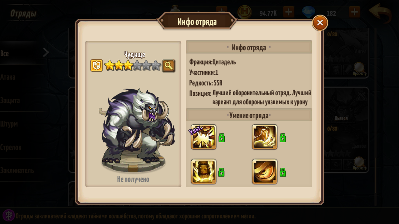This screenshot has width=399, height=224.
Task: Switch to the Атака tab
Action: (8, 77)
